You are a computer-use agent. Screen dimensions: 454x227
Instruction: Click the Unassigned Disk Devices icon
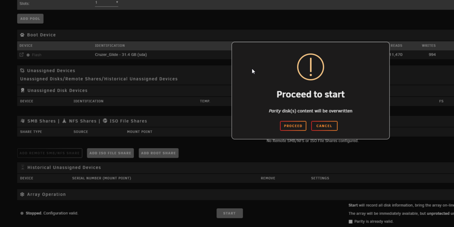click(23, 91)
